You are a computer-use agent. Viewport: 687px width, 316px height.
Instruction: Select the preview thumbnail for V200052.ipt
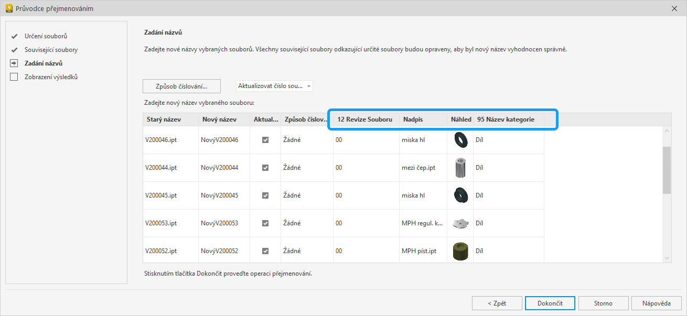[x=460, y=251]
